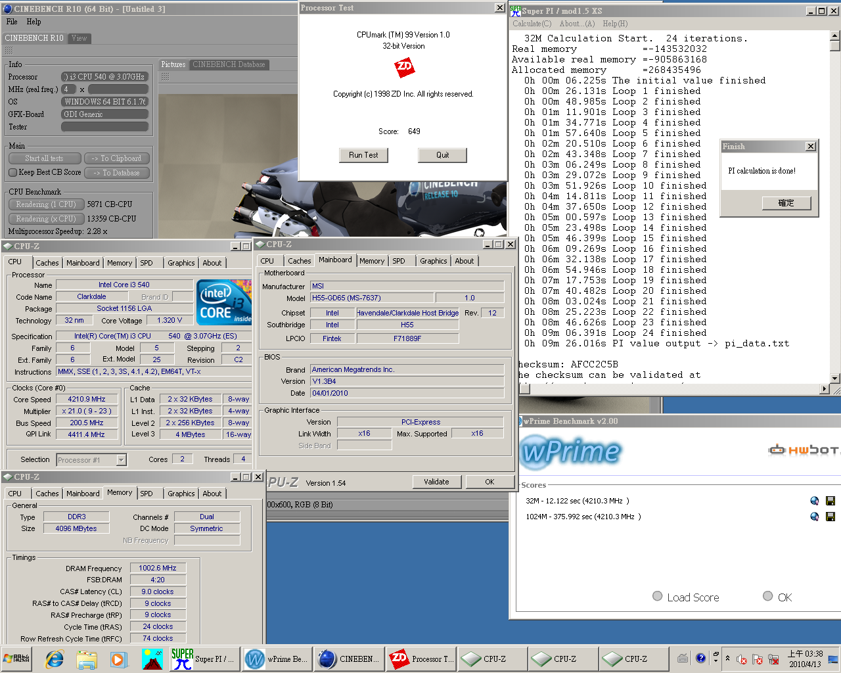Open the Help menu in CINEBENCH
The image size is (841, 673).
click(x=34, y=22)
